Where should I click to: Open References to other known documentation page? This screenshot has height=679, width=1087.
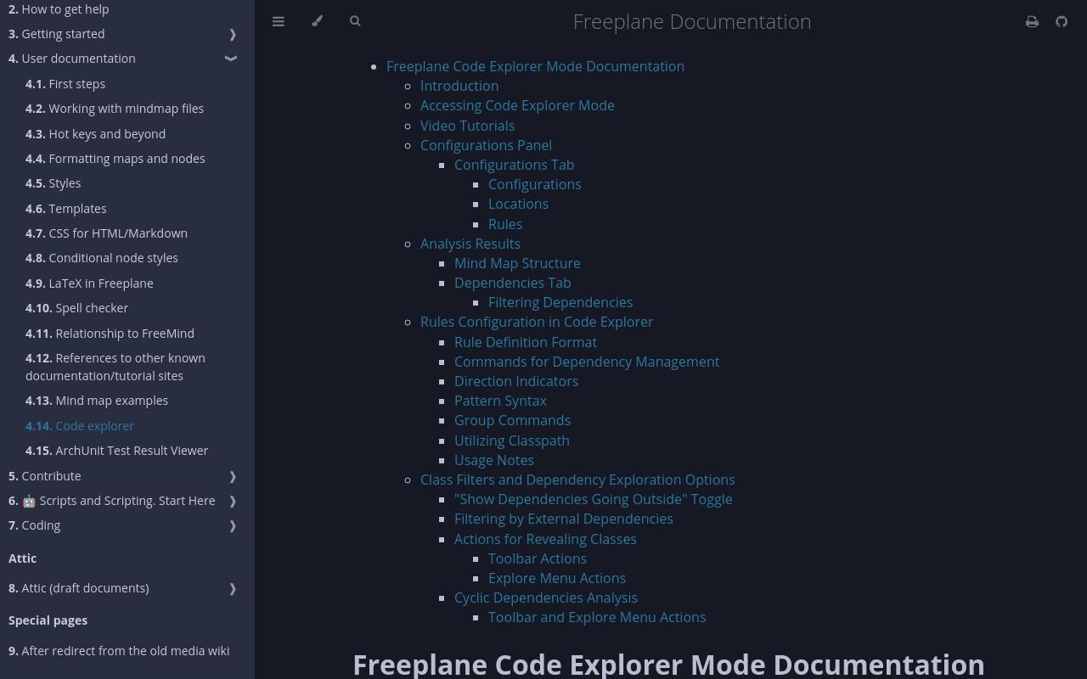[x=115, y=367]
